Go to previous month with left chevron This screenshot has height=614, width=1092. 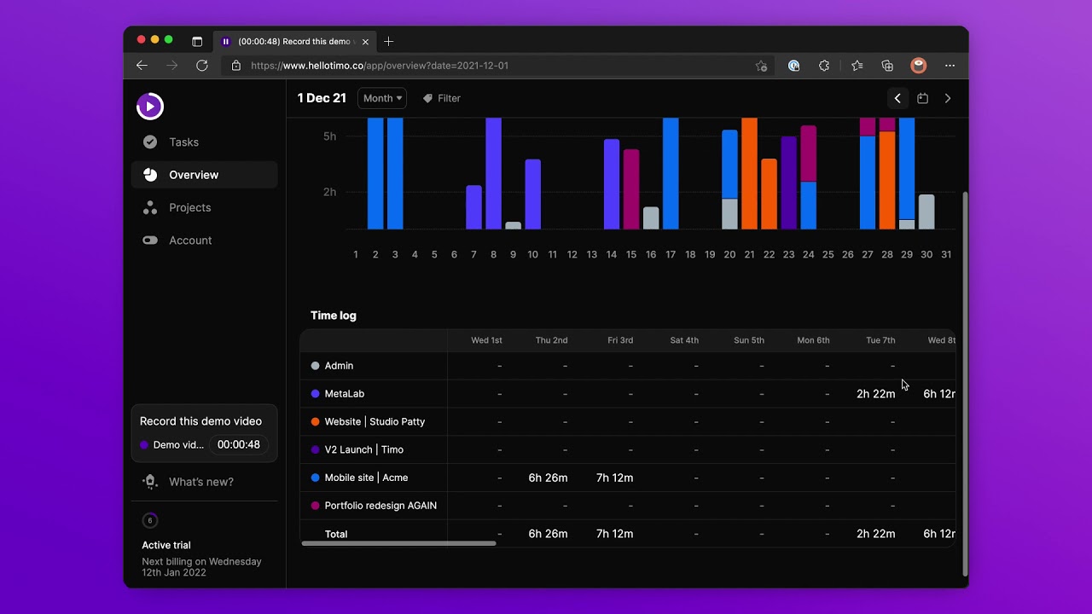tap(897, 98)
